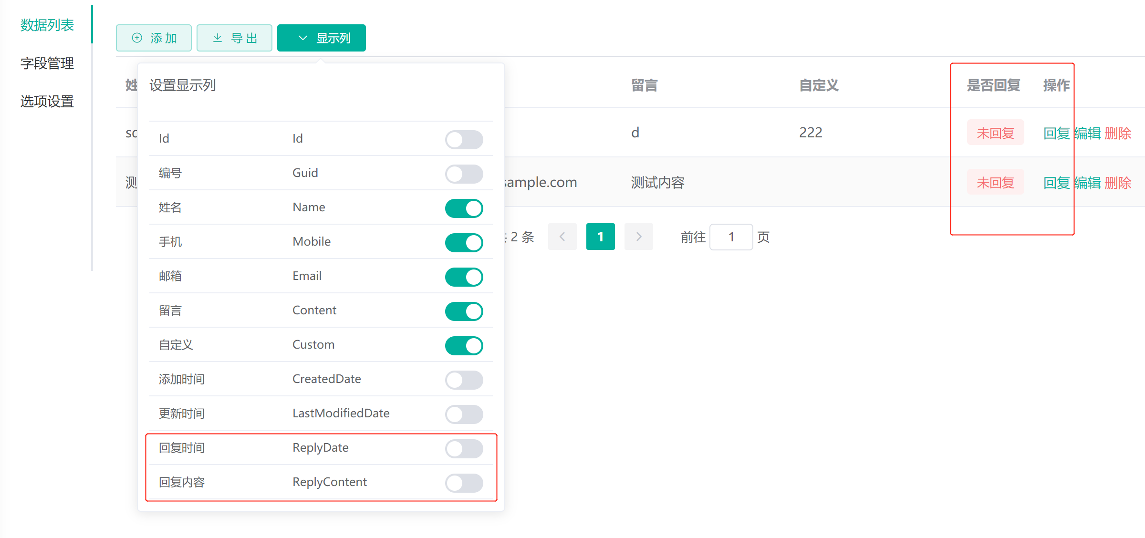Click the 前往 page number input
Screen dimensions: 1145x538
pyautogui.click(x=731, y=237)
